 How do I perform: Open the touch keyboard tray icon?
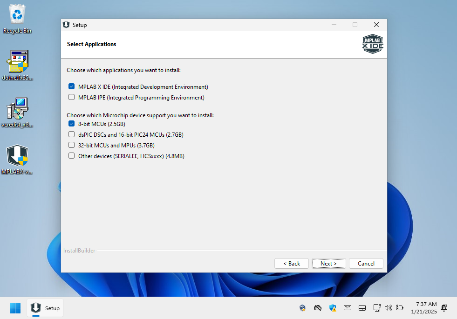coord(348,308)
